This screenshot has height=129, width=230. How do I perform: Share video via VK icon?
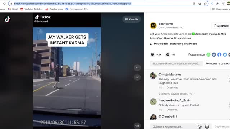[214, 54]
